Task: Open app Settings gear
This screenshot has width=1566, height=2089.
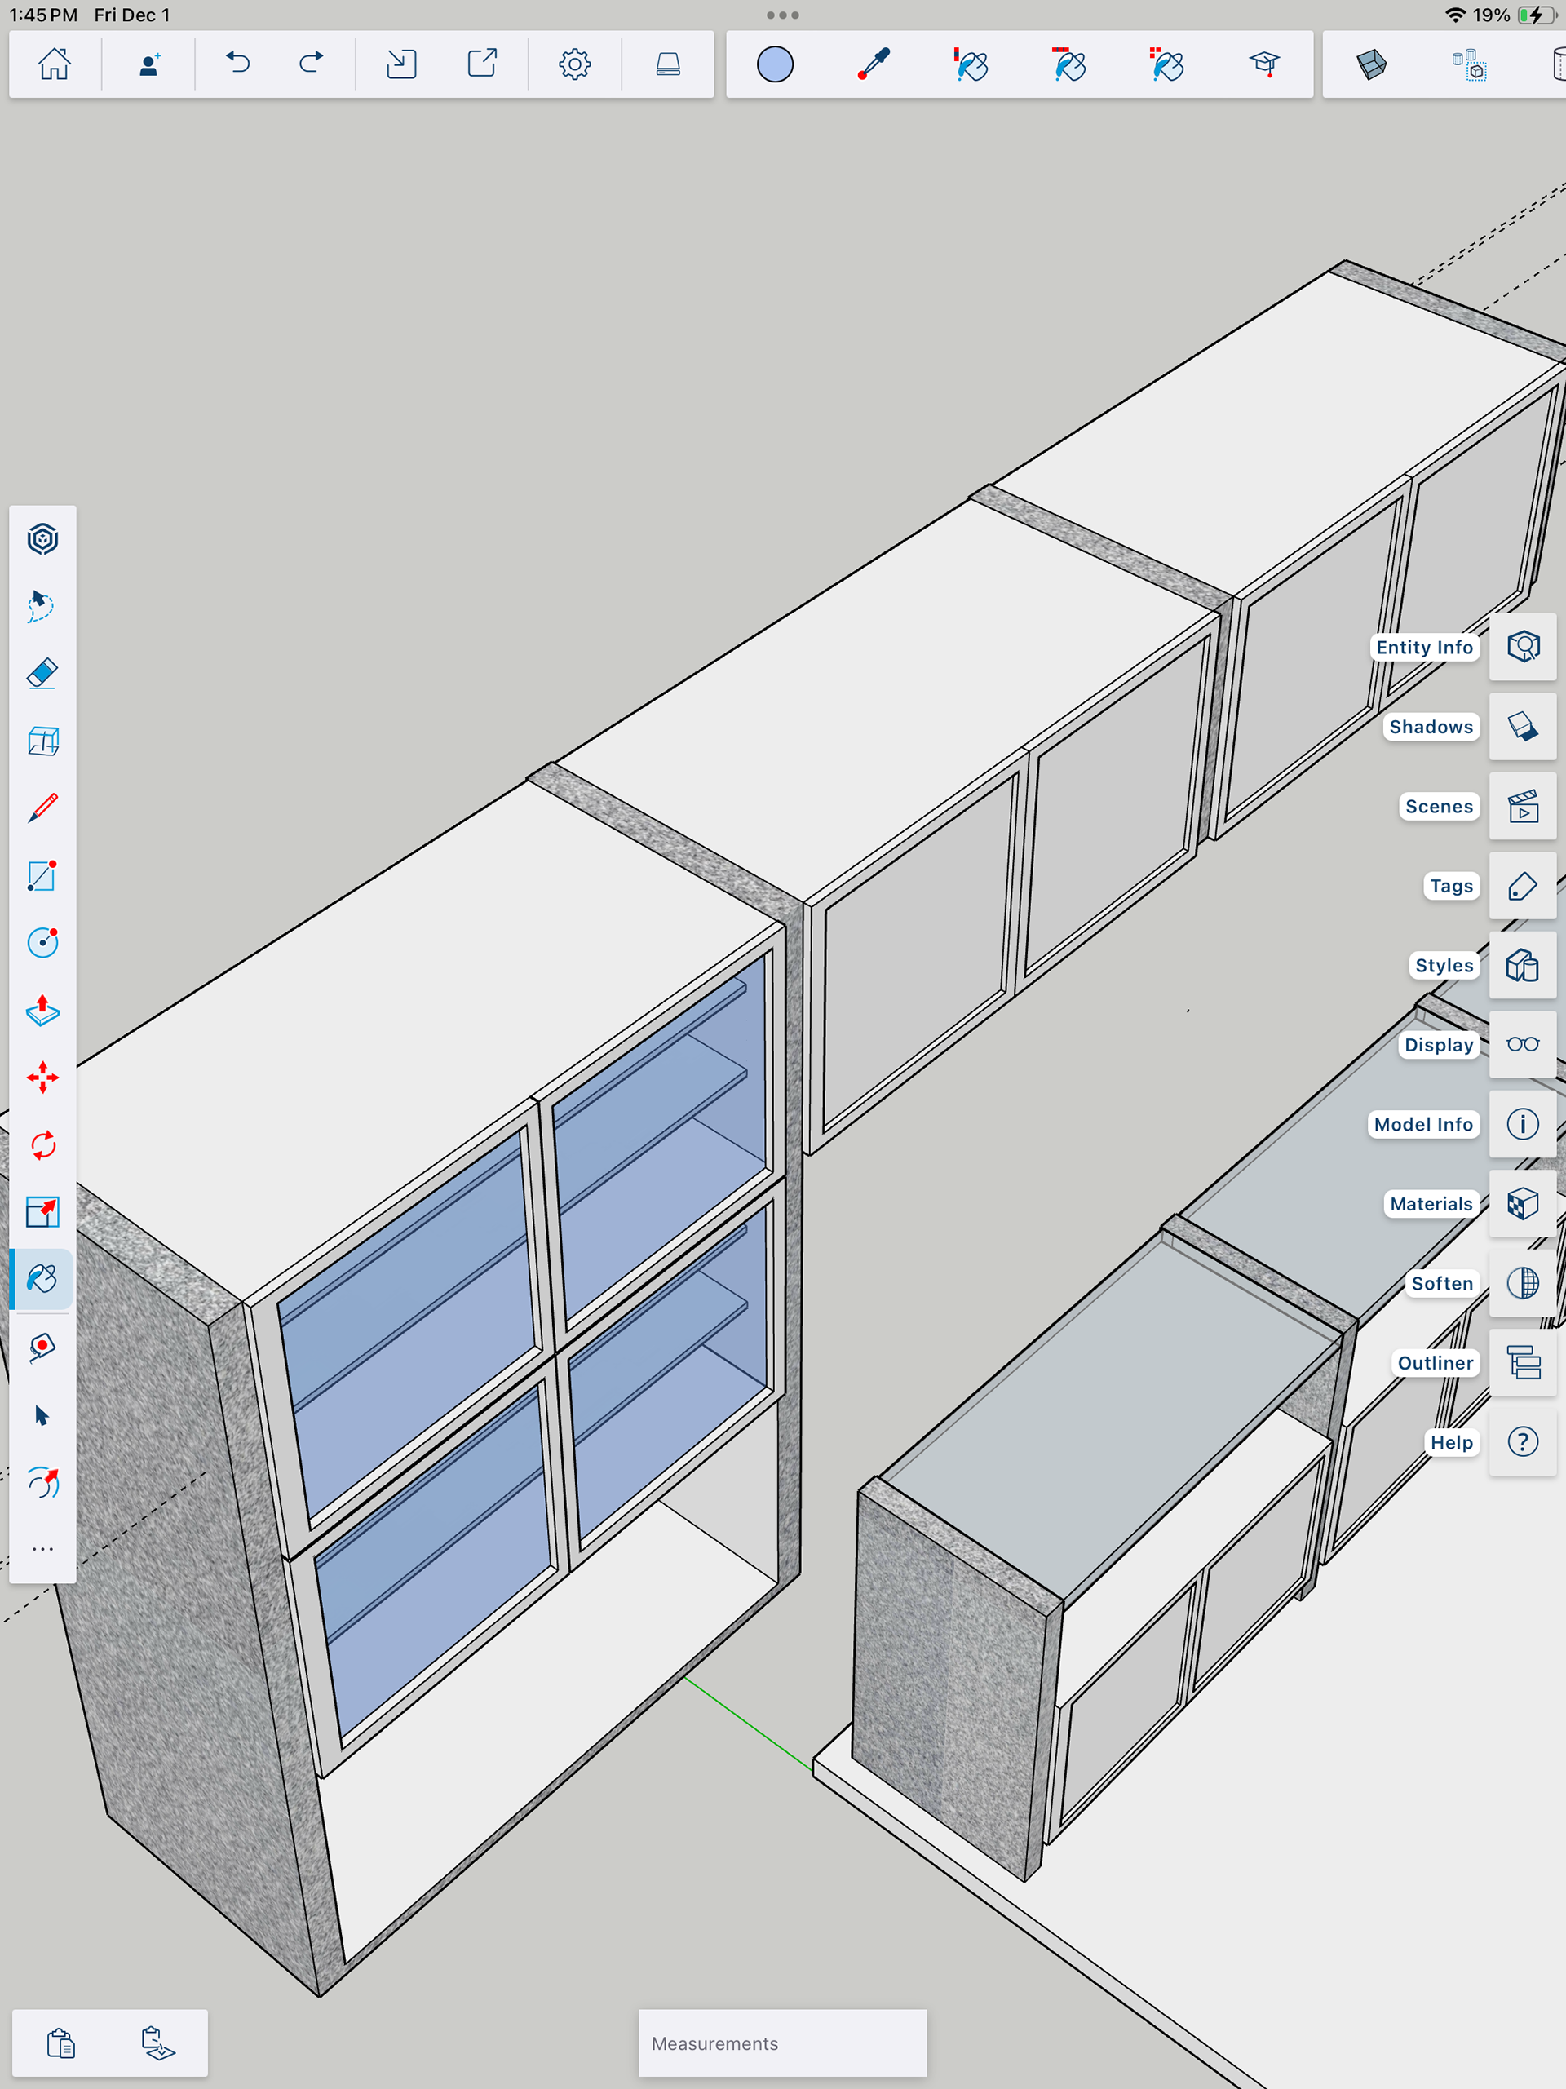Action: tap(574, 64)
